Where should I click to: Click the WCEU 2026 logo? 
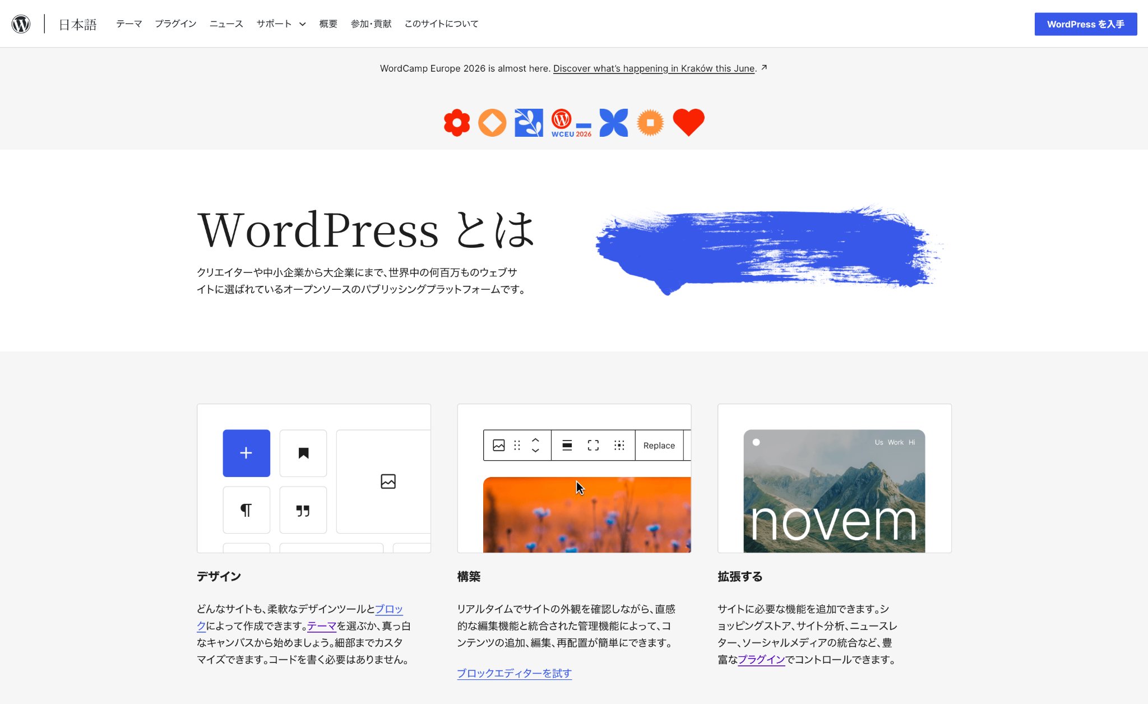point(571,123)
